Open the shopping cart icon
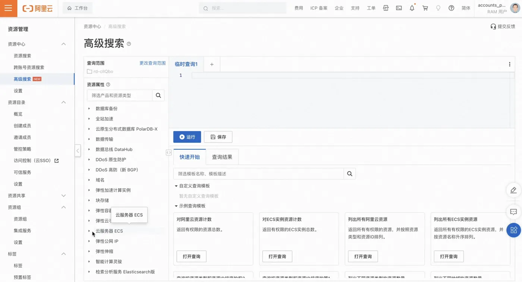This screenshot has width=522, height=282. coord(425,8)
